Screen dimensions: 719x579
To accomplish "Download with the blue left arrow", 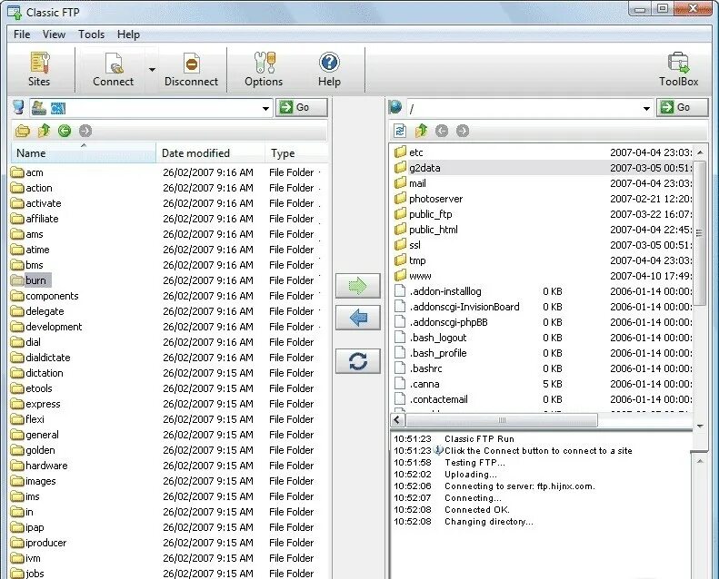I will coord(357,318).
